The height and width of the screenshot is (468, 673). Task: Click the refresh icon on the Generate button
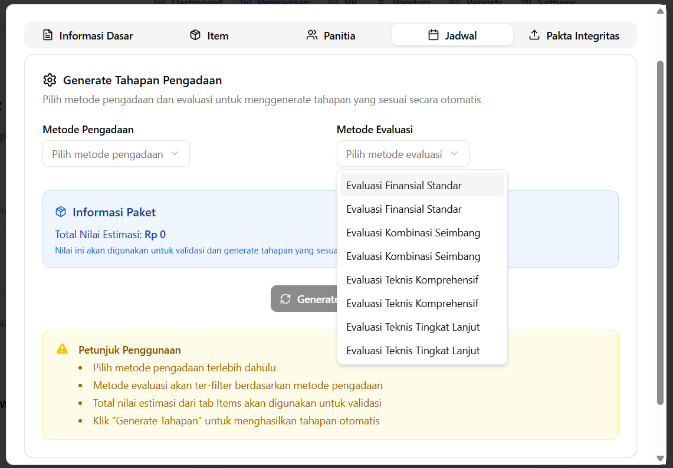pos(287,299)
